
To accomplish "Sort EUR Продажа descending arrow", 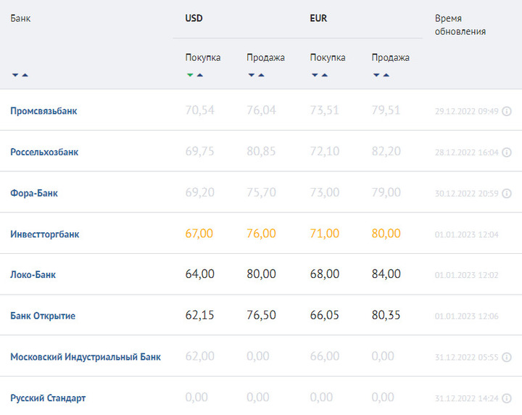I will pyautogui.click(x=376, y=75).
